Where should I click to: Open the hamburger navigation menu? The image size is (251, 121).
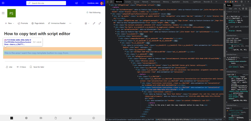point(3,13)
